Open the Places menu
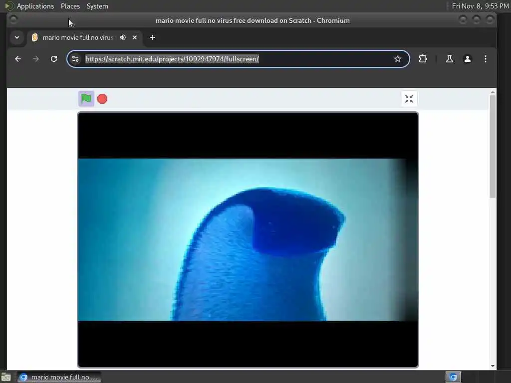Image resolution: width=511 pixels, height=383 pixels. pos(70,6)
